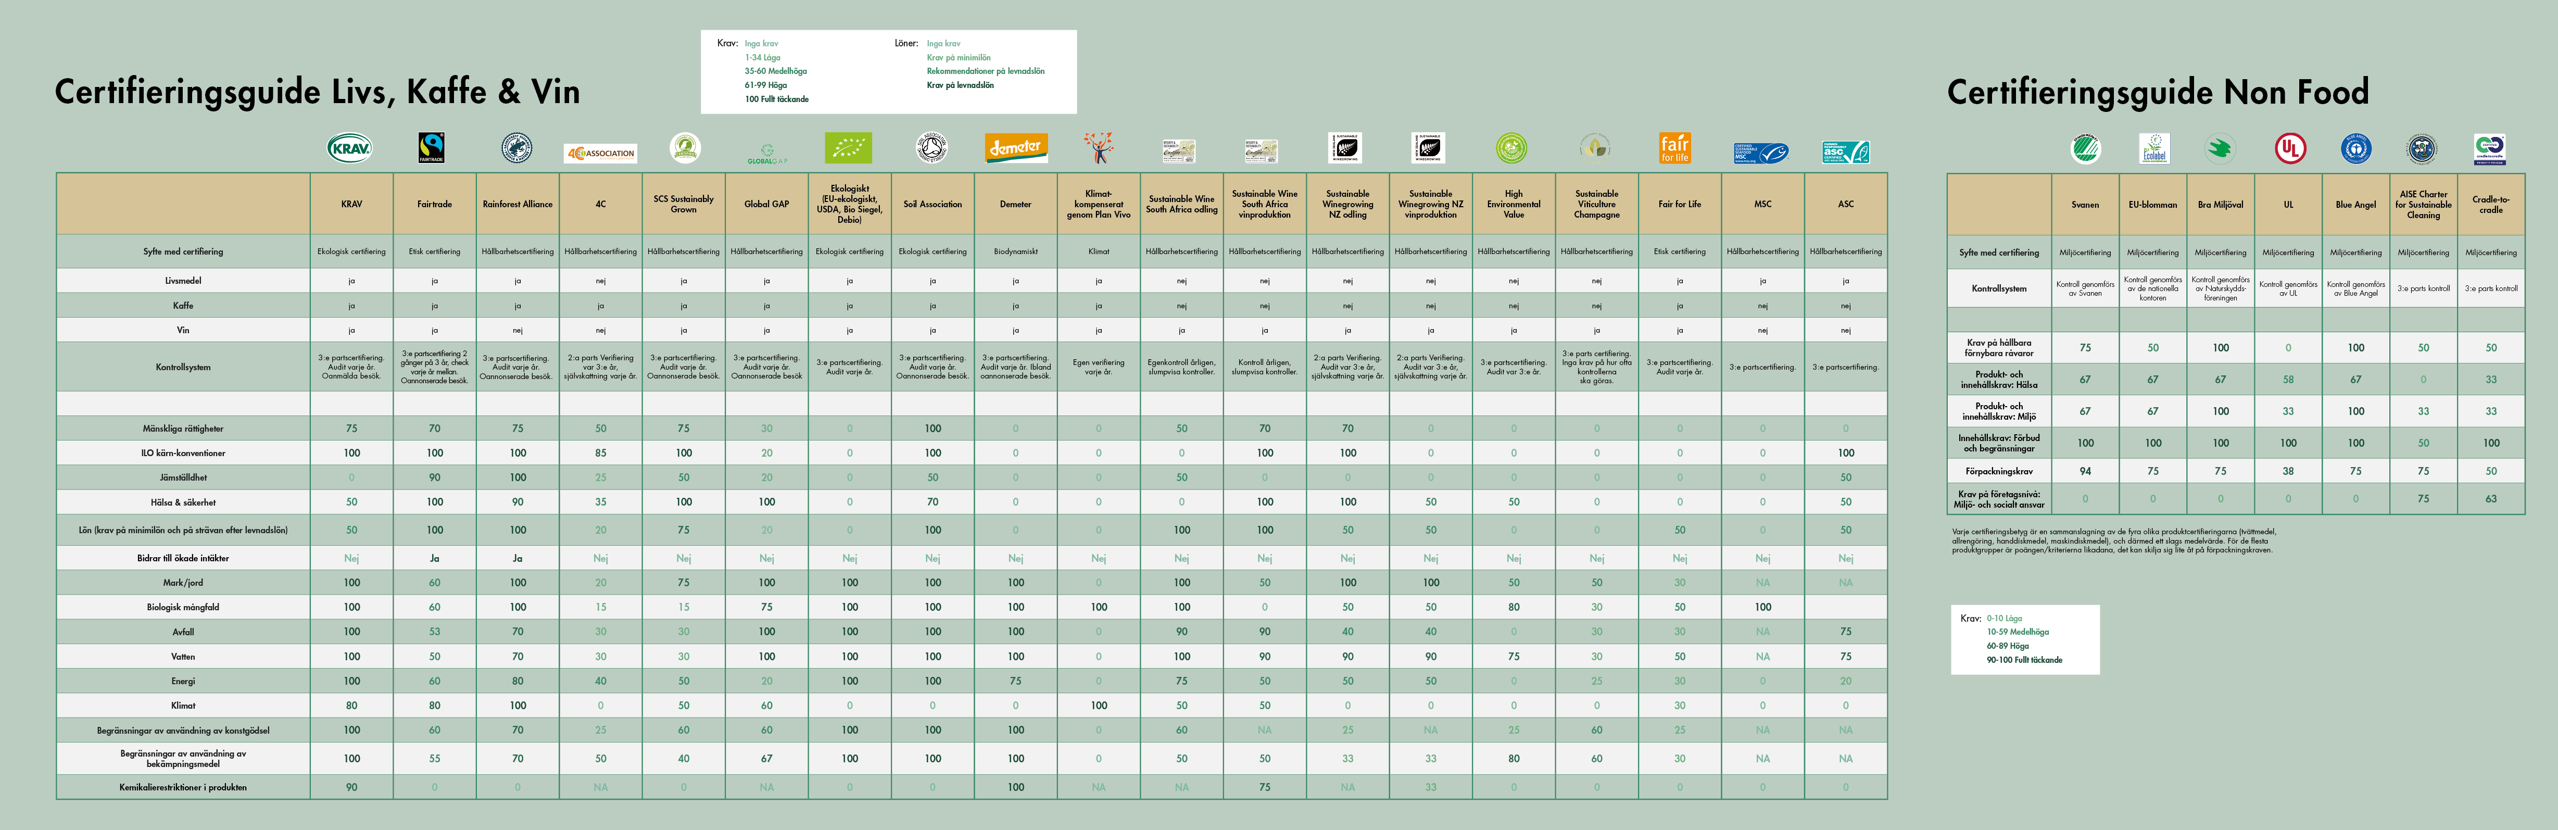
Task: Select the orange Fair for Life logo
Action: click(1674, 148)
